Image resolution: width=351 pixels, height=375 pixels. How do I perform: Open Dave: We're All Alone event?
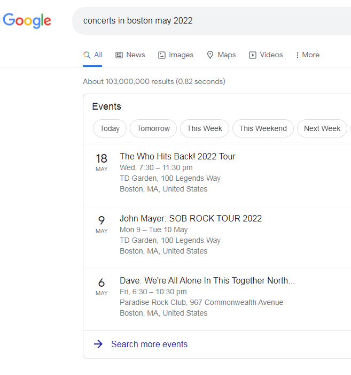pyautogui.click(x=207, y=280)
